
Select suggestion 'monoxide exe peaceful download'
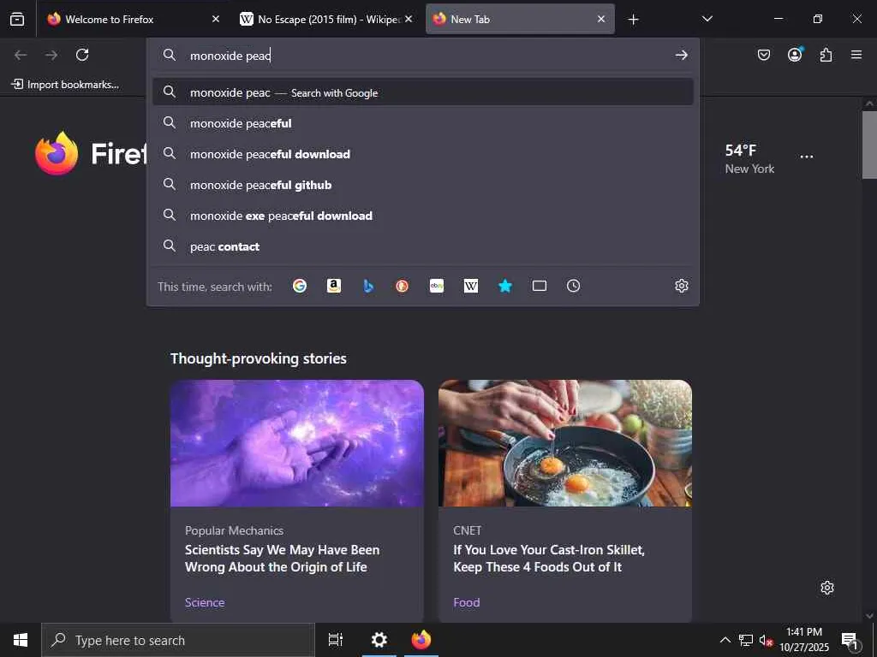pyautogui.click(x=423, y=215)
